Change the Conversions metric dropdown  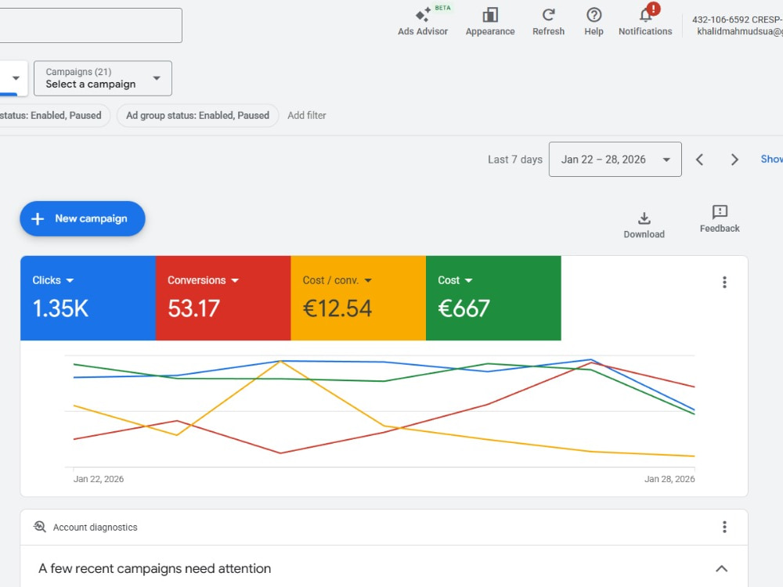click(204, 280)
